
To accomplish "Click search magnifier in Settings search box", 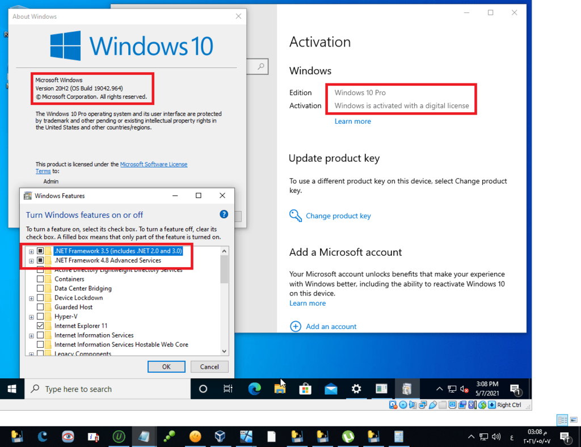I will tap(261, 66).
